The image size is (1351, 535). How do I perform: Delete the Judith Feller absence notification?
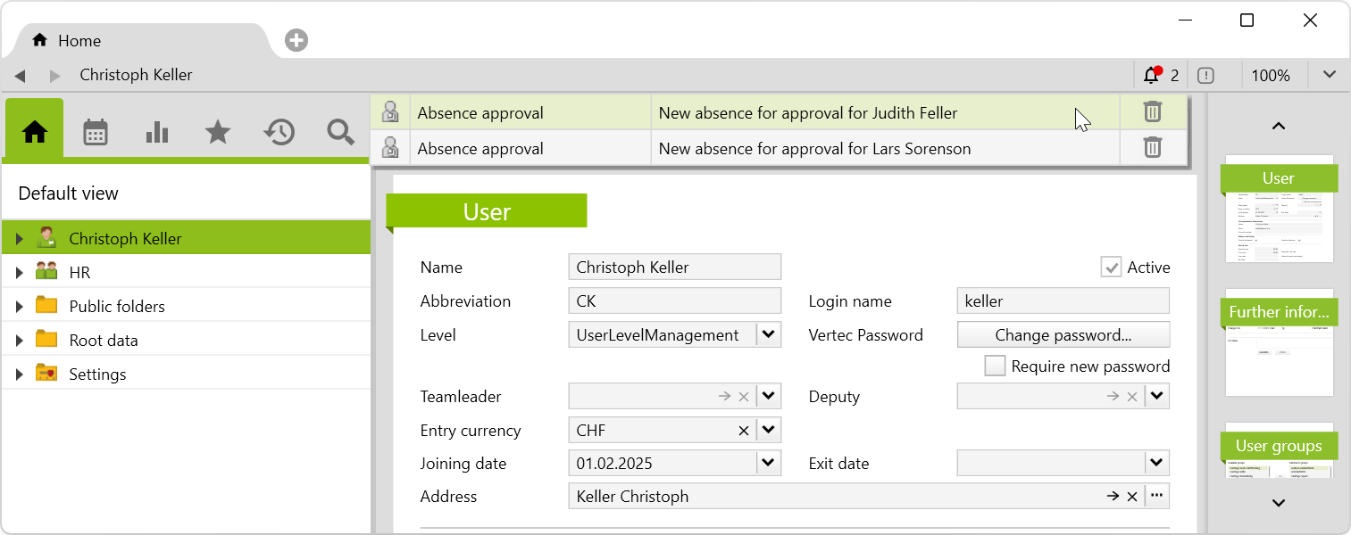pyautogui.click(x=1153, y=112)
